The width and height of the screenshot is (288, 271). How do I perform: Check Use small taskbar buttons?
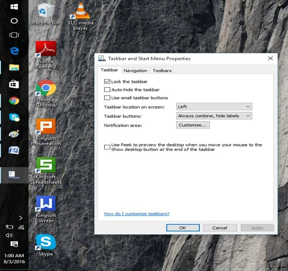[107, 98]
